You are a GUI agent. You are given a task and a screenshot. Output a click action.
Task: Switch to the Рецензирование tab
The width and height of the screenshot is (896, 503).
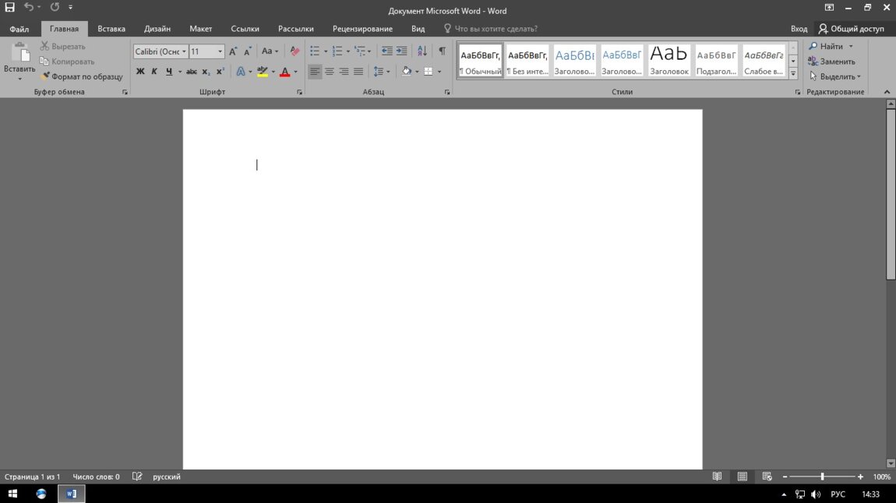[x=362, y=29]
